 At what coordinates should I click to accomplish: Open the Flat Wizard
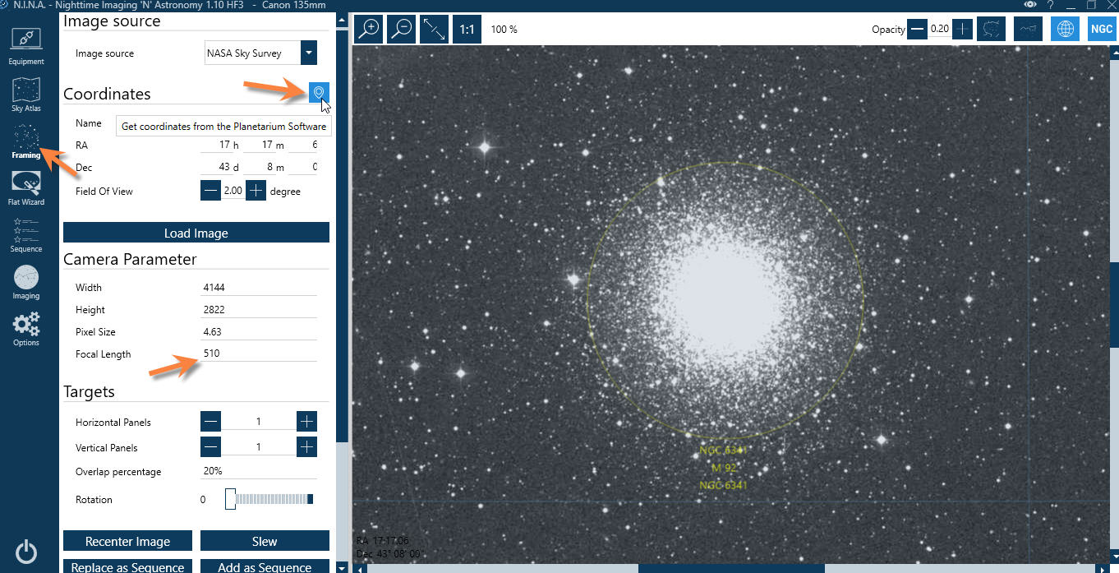[x=26, y=187]
